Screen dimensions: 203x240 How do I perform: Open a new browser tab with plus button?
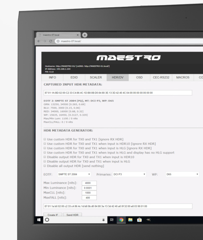pyautogui.click(x=85, y=35)
